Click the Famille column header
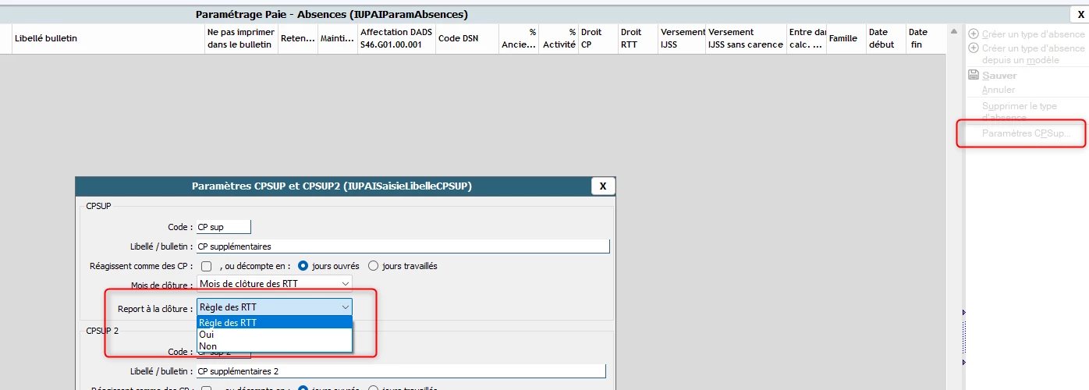This screenshot has height=390, width=1089. pos(846,38)
